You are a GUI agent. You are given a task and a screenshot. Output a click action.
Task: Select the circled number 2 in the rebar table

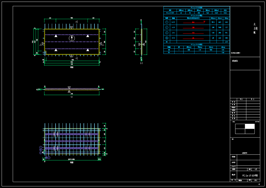[167, 27]
